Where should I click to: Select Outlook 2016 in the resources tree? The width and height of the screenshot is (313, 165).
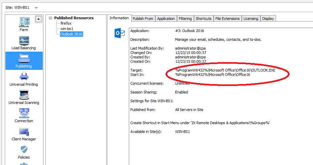(x=71, y=34)
